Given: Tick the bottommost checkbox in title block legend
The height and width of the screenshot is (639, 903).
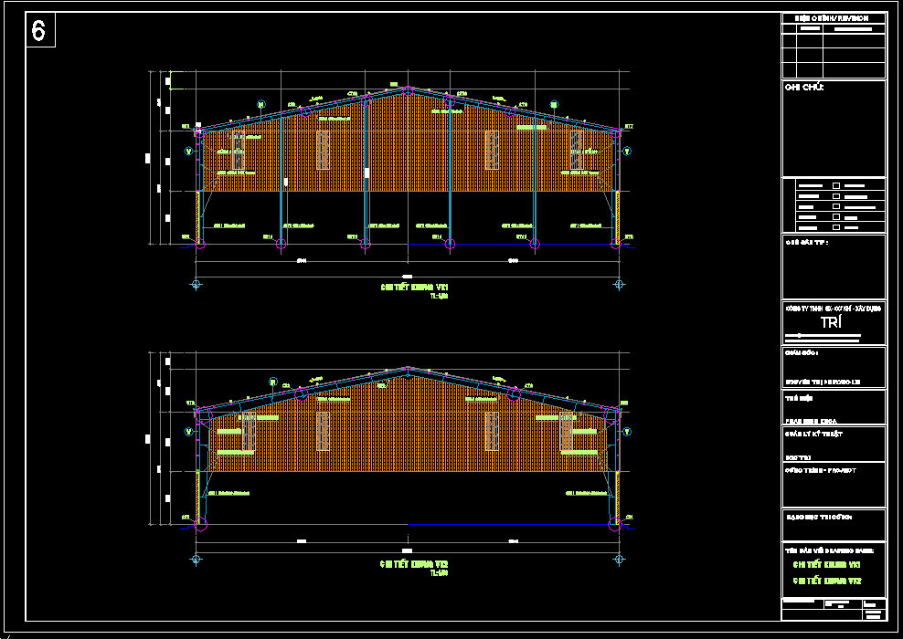Looking at the screenshot, I should 836,227.
